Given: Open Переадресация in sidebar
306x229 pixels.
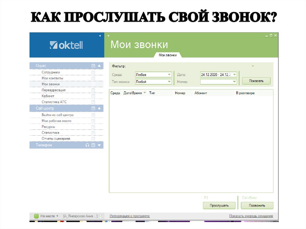Looking at the screenshot, I should (x=53, y=90).
